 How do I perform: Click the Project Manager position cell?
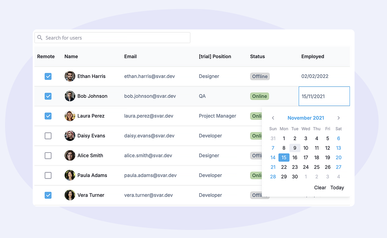218,116
